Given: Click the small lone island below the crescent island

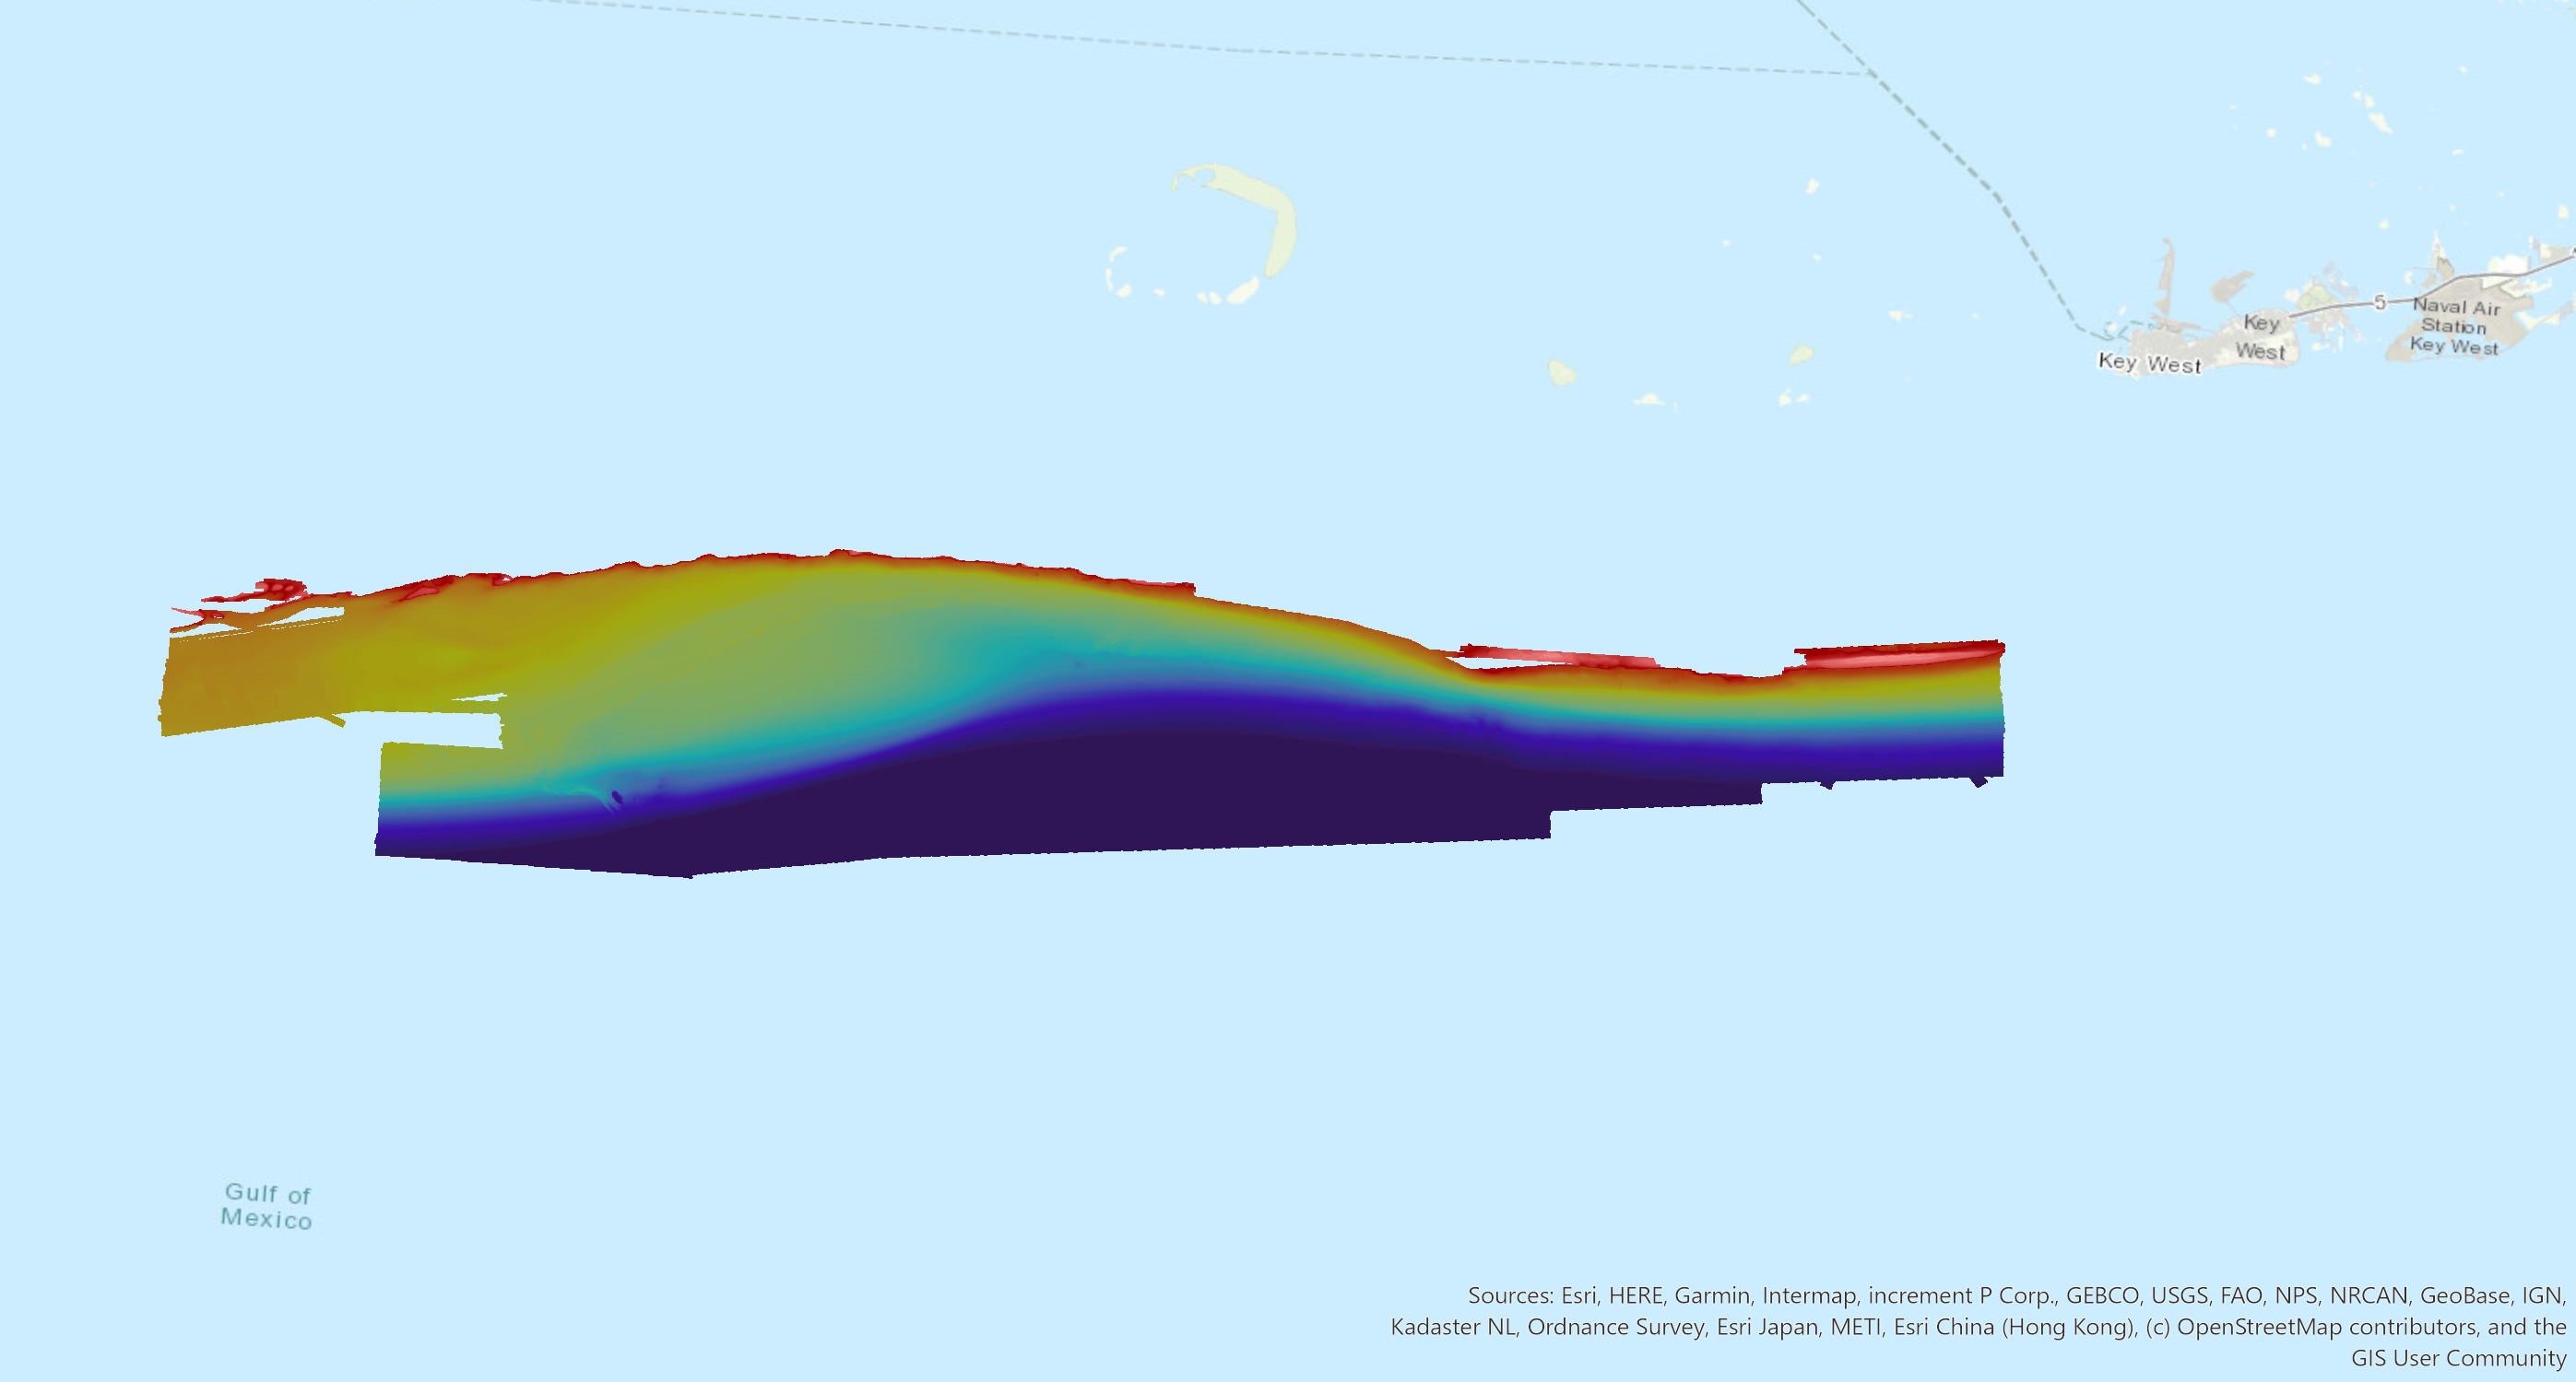Looking at the screenshot, I should 1561,374.
